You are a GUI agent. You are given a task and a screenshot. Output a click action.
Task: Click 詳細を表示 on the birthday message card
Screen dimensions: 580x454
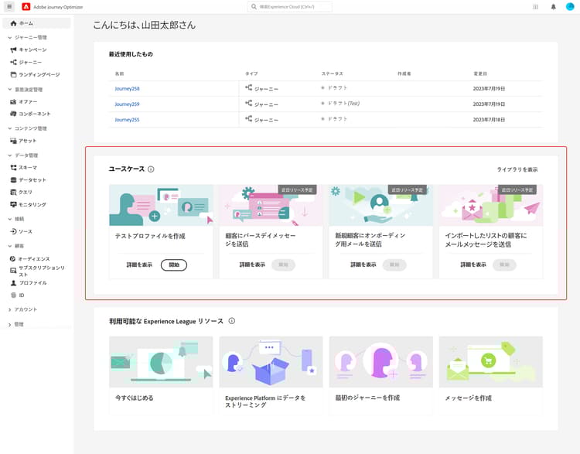(x=252, y=265)
